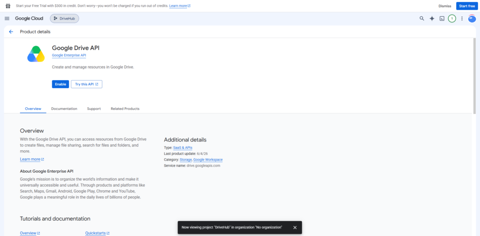Open the search magnifier icon
Screen dimensions: 480x236
(421, 19)
